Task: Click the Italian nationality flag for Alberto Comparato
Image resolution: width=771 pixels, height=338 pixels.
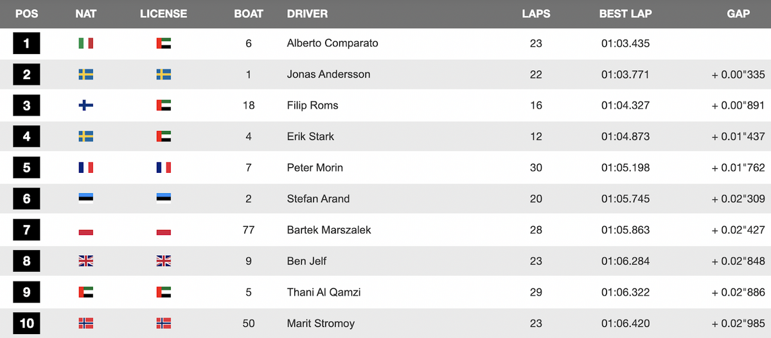Action: (86, 44)
